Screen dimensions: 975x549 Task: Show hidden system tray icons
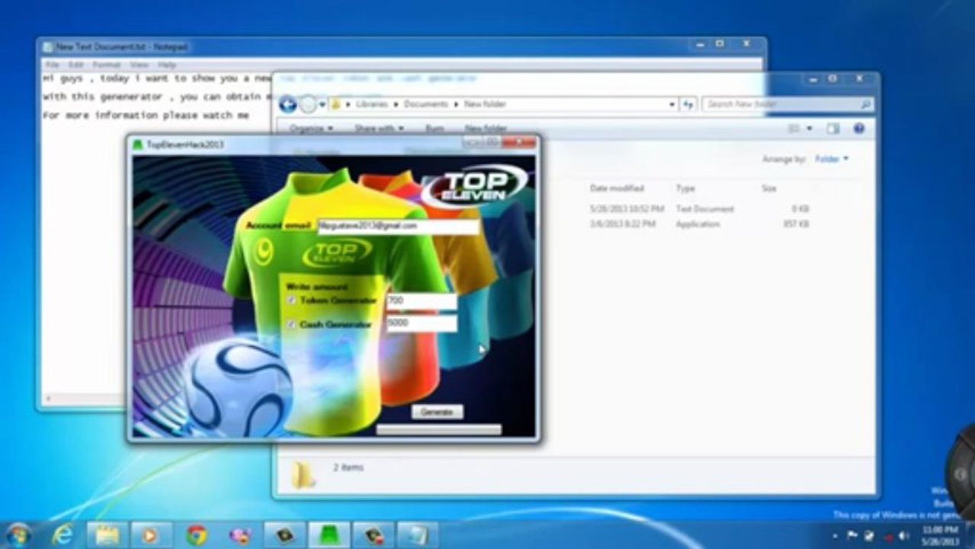[835, 535]
